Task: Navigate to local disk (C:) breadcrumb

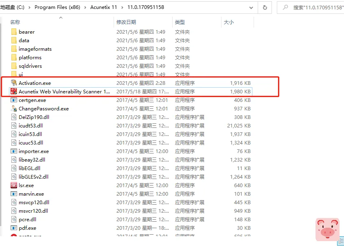Action: click(12, 7)
